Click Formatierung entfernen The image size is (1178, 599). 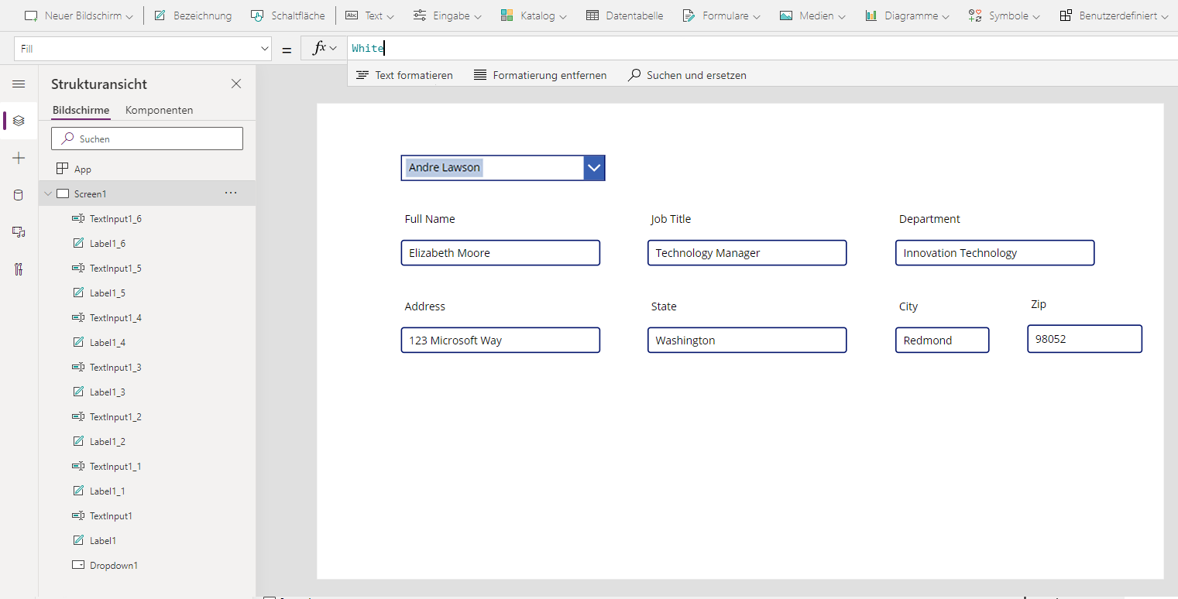tap(541, 75)
